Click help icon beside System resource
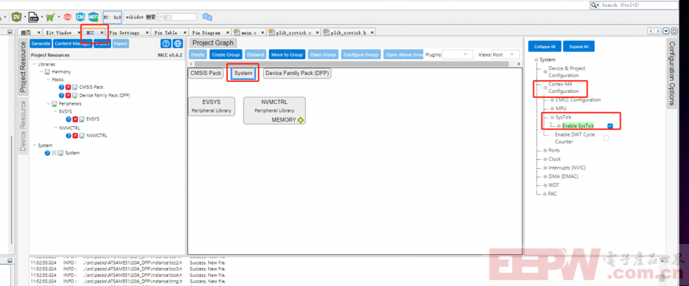This screenshot has height=286, width=689. [x=48, y=153]
